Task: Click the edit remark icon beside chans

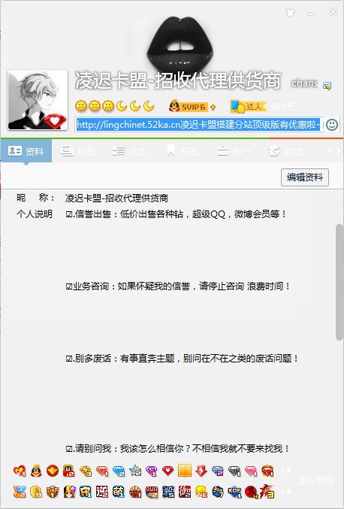Action: [327, 86]
